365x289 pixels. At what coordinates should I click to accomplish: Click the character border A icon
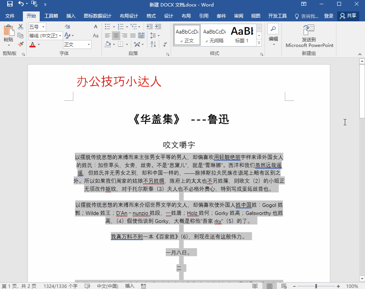[x=95, y=27]
